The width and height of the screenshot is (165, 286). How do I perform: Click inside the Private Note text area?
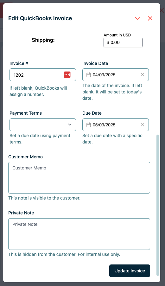79,234
